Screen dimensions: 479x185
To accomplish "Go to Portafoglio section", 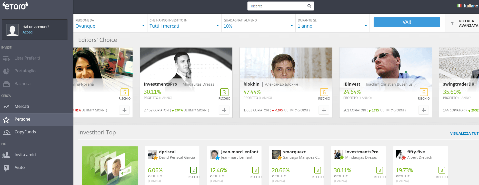I will pyautogui.click(x=36, y=71).
